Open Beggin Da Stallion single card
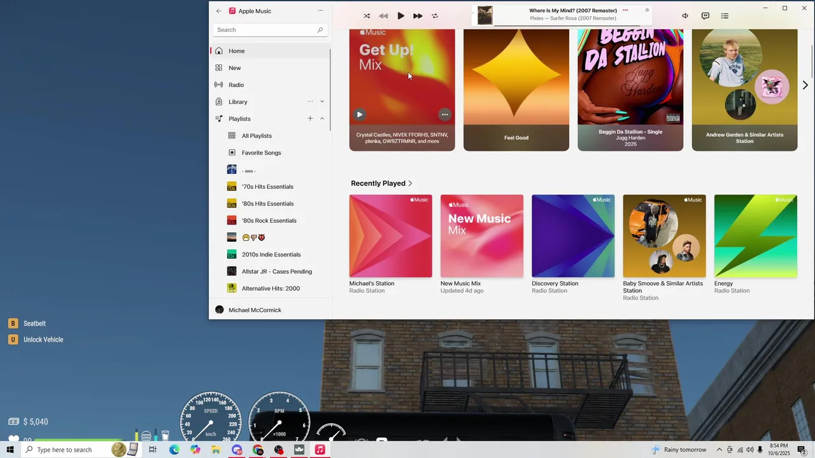 (630, 90)
